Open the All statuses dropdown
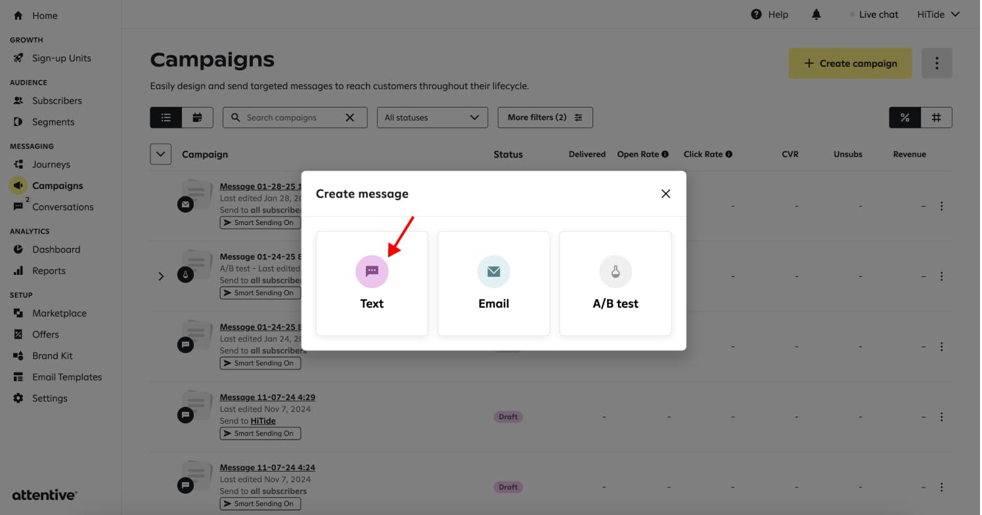The height and width of the screenshot is (515, 982). (x=432, y=117)
